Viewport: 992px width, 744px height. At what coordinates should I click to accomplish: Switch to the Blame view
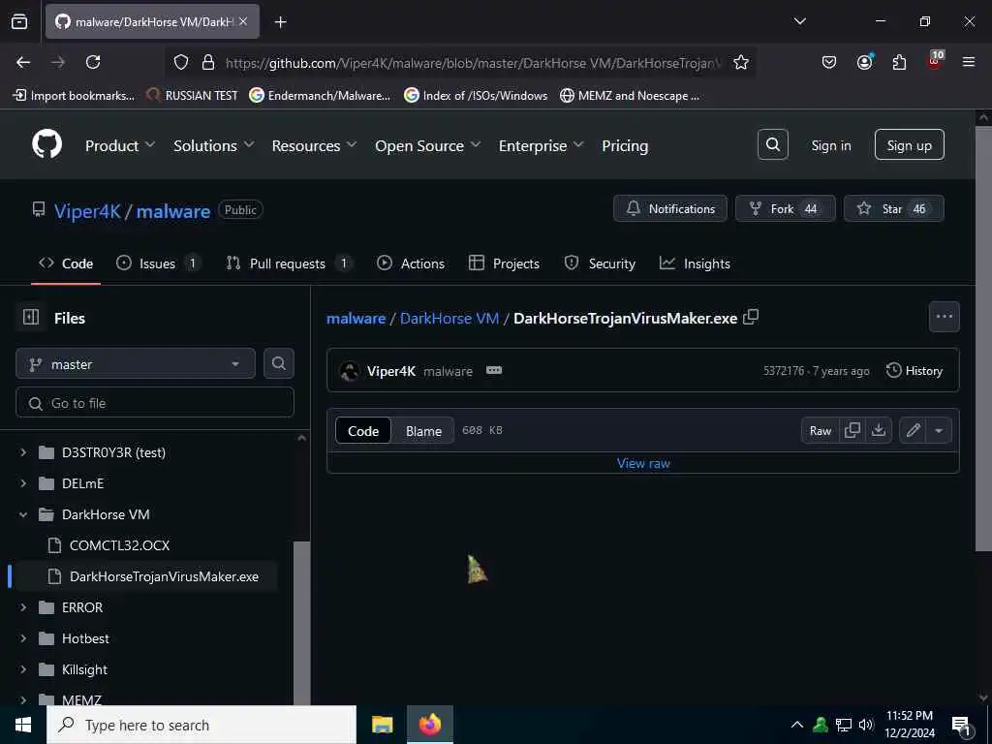pos(423,431)
